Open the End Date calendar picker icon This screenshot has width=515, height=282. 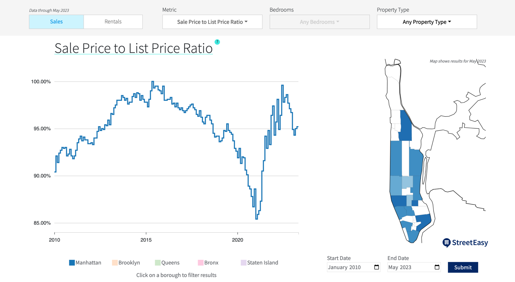pos(437,267)
